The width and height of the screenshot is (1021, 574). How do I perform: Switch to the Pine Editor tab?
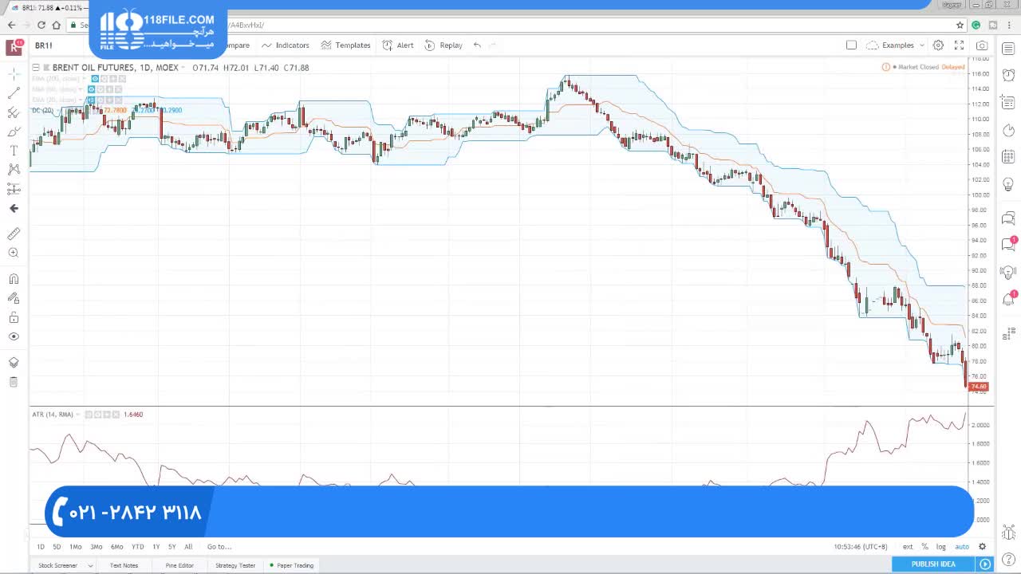click(x=179, y=566)
